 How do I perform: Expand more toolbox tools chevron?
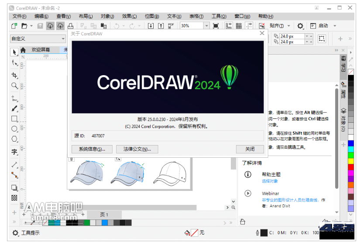click(14, 222)
